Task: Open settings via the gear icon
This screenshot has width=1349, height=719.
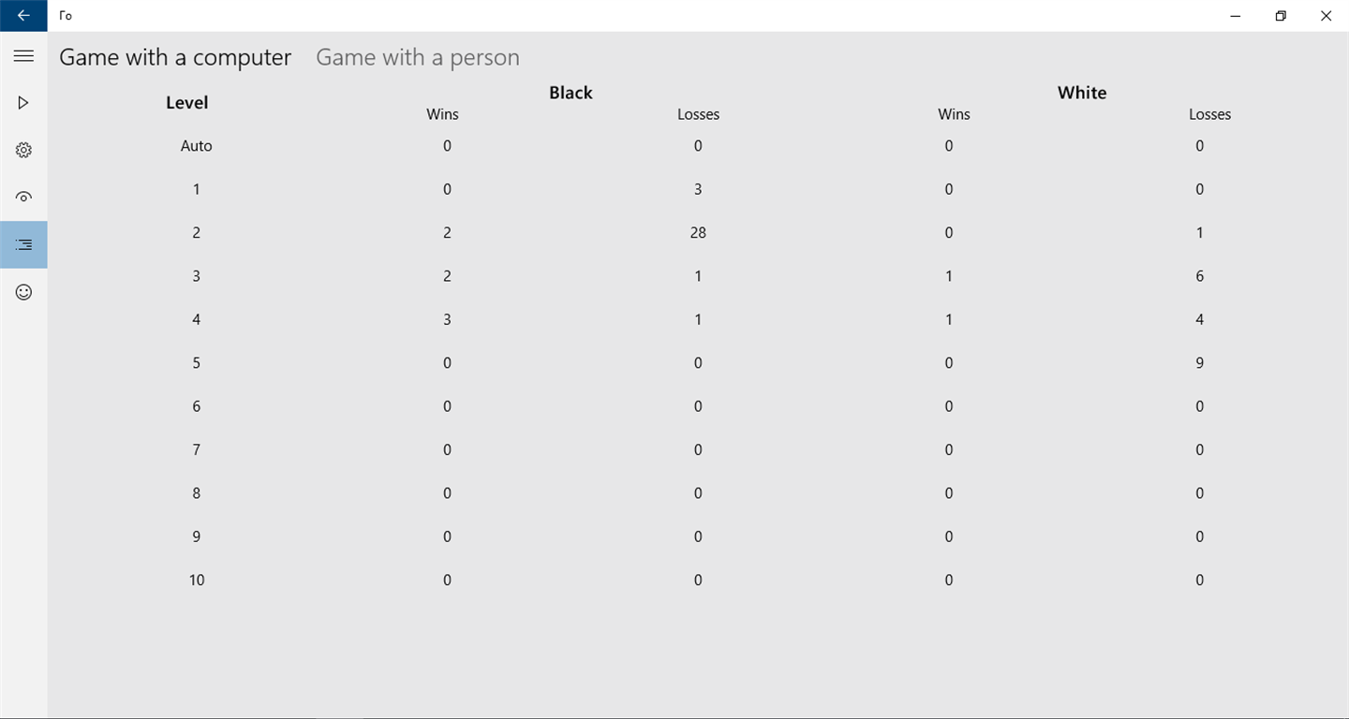Action: [x=23, y=150]
